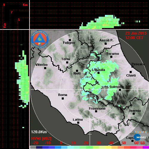Click the Protezione Civile Abruzzo logo
Image resolution: width=149 pixels, height=149 pixels.
[x=40, y=39]
